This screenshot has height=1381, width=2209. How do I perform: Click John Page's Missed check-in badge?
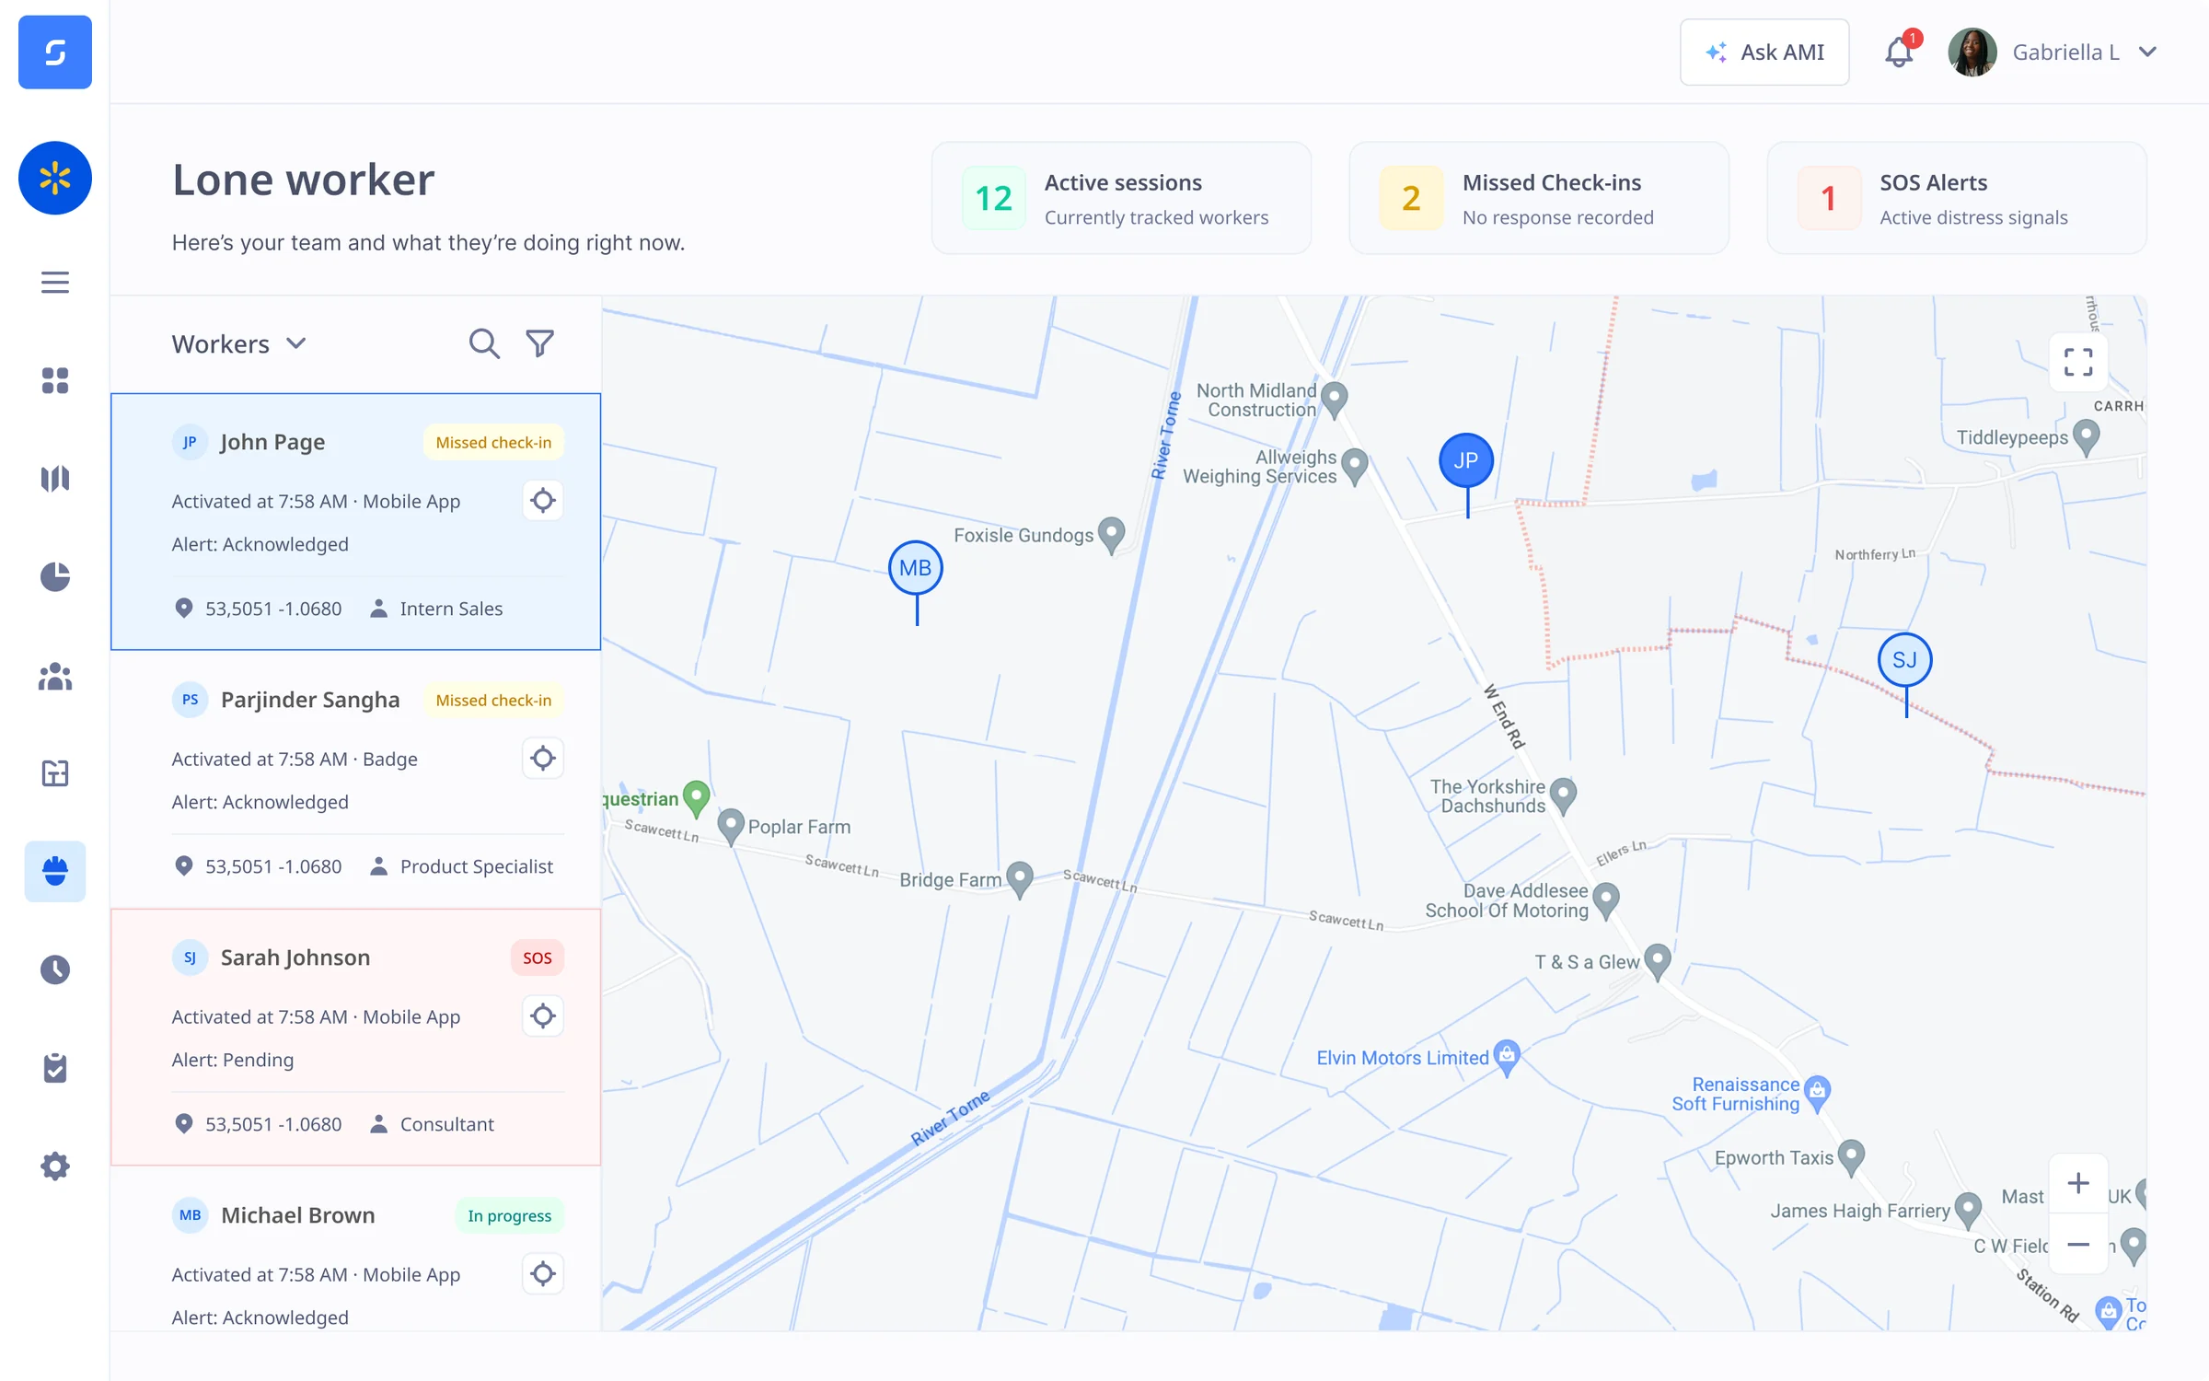493,442
